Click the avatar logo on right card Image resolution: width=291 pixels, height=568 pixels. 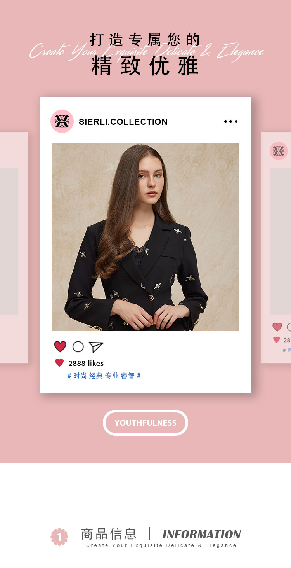click(279, 151)
